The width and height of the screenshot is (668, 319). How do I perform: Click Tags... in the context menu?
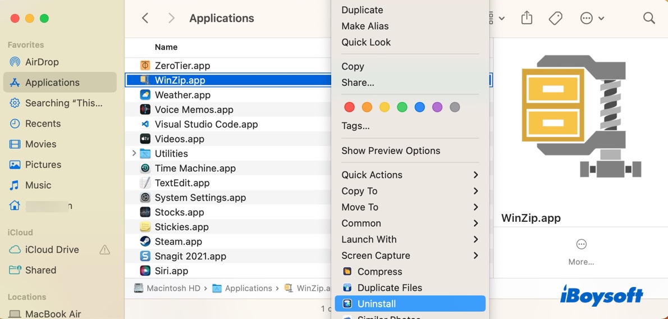pyautogui.click(x=355, y=126)
